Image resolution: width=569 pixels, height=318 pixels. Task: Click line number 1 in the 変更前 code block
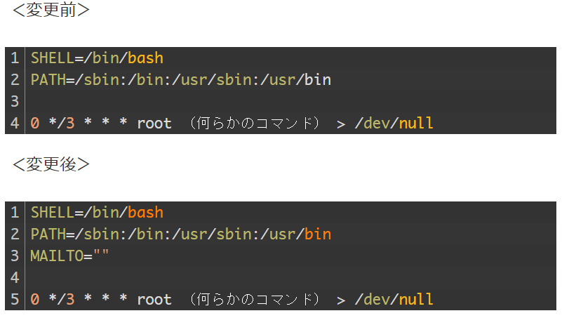[15, 58]
